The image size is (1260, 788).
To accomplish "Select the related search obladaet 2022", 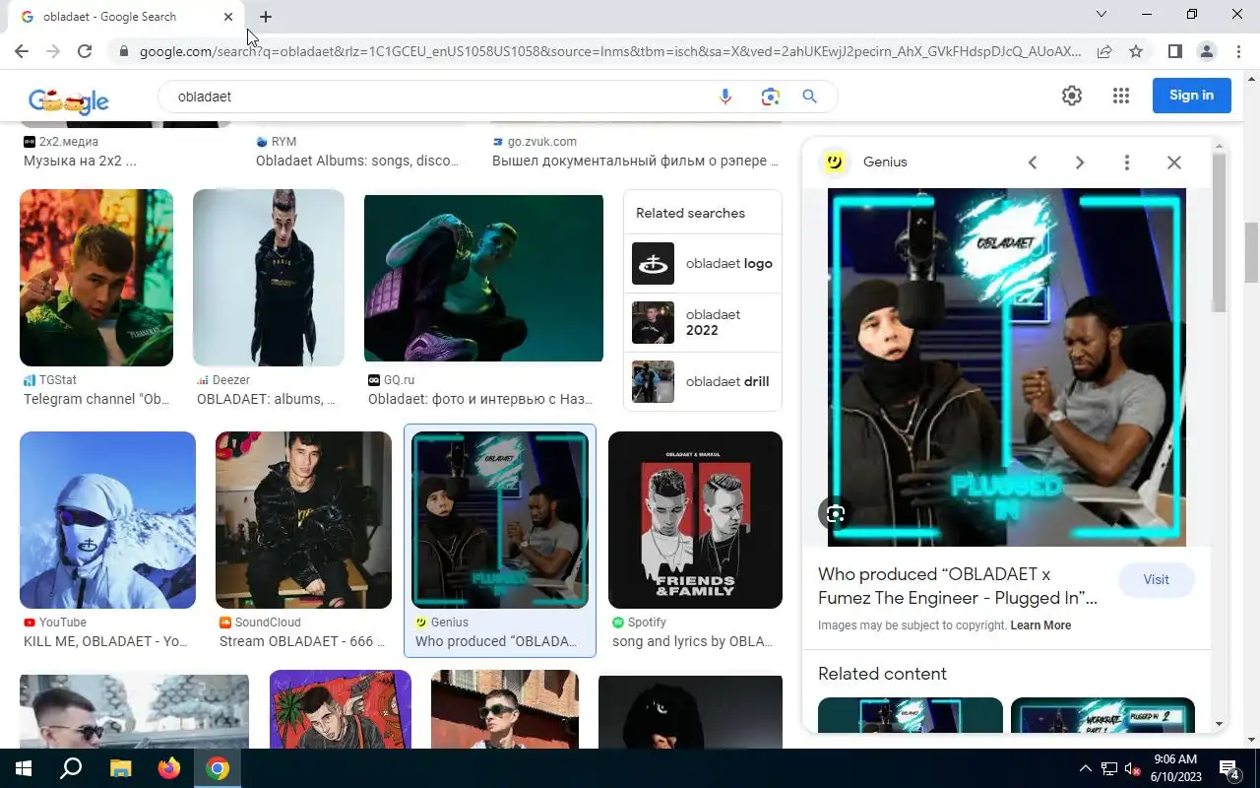I will click(703, 322).
